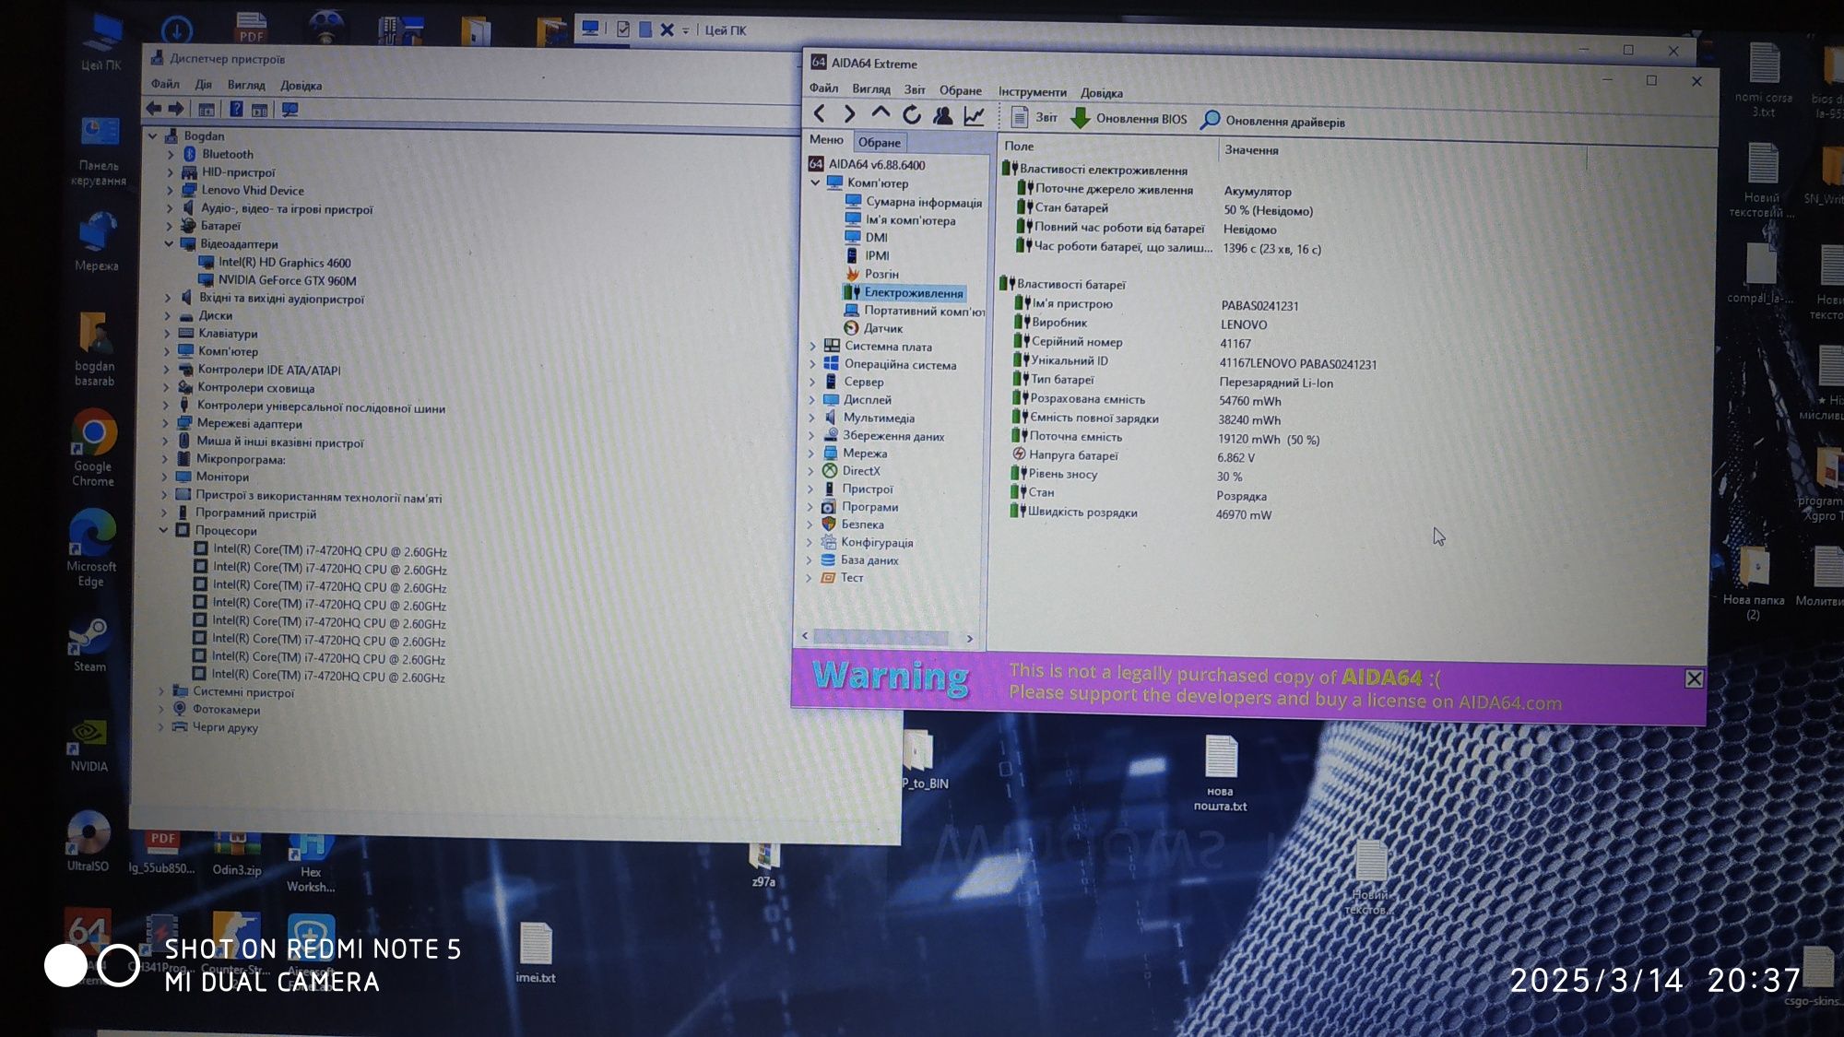Open Обране menu in AIDA64 menu bar
This screenshot has width=1844, height=1037.
tap(960, 90)
